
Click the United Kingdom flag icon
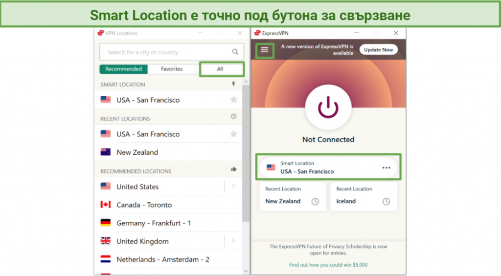coord(106,241)
